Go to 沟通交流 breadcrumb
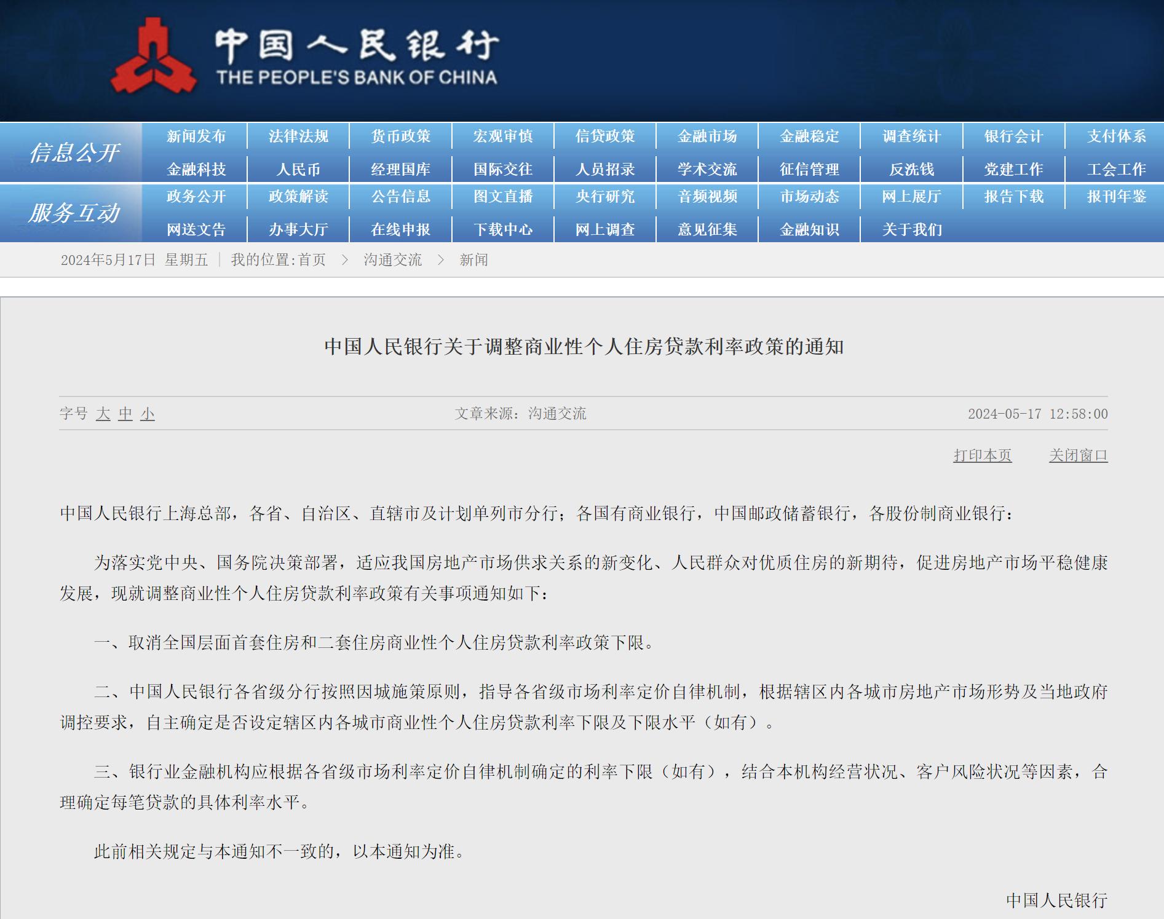 pyautogui.click(x=392, y=260)
